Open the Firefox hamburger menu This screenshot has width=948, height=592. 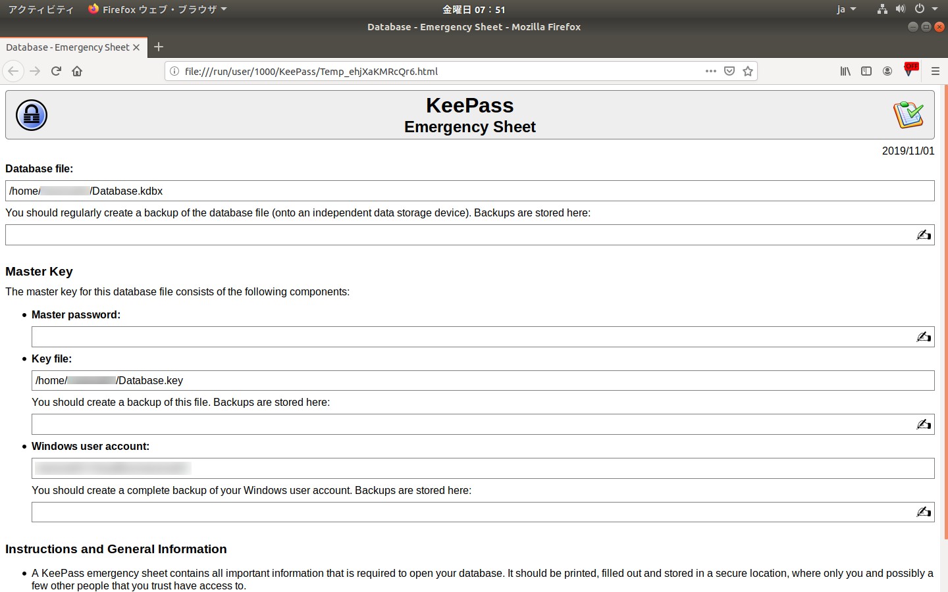(935, 71)
